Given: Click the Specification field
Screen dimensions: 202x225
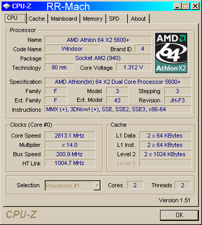Looking at the screenshot, I should 118,82.
